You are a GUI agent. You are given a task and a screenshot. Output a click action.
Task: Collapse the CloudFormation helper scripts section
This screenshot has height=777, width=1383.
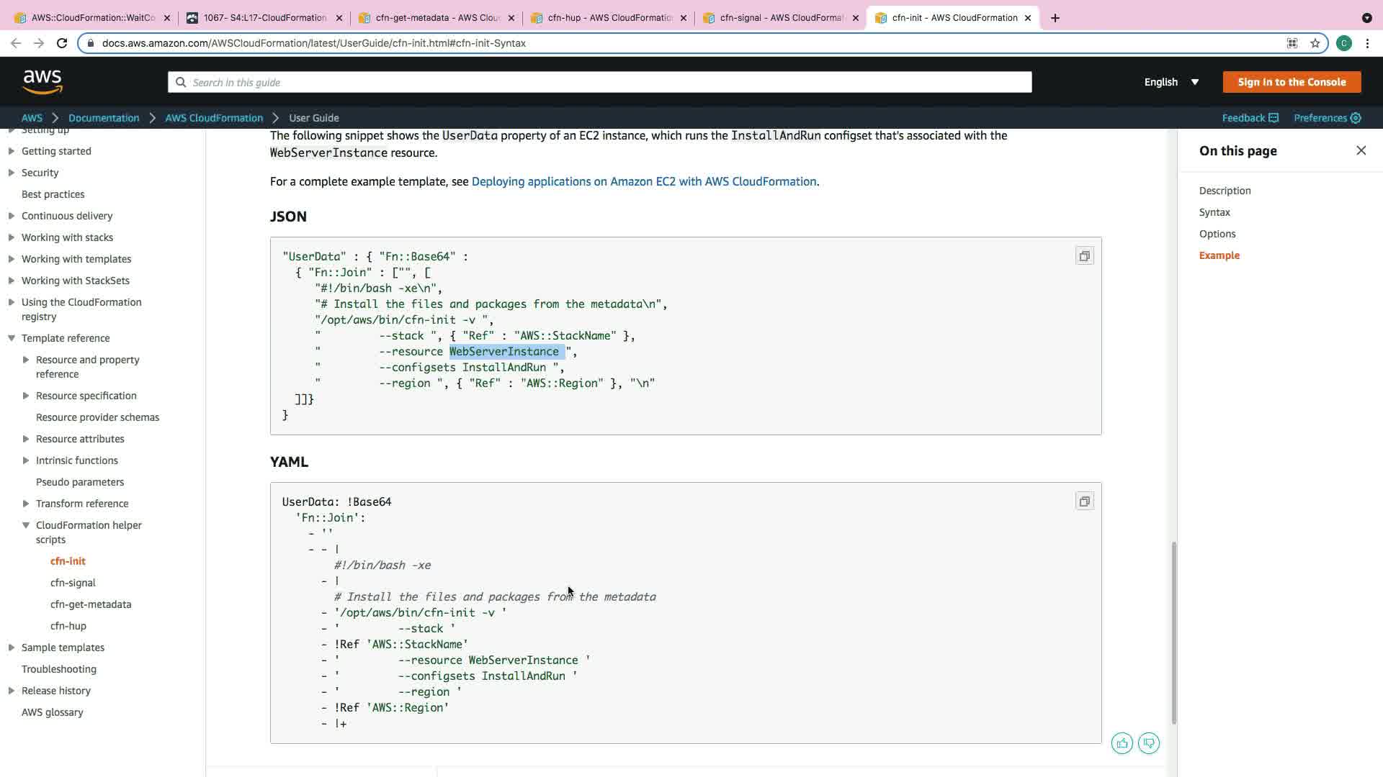(26, 525)
